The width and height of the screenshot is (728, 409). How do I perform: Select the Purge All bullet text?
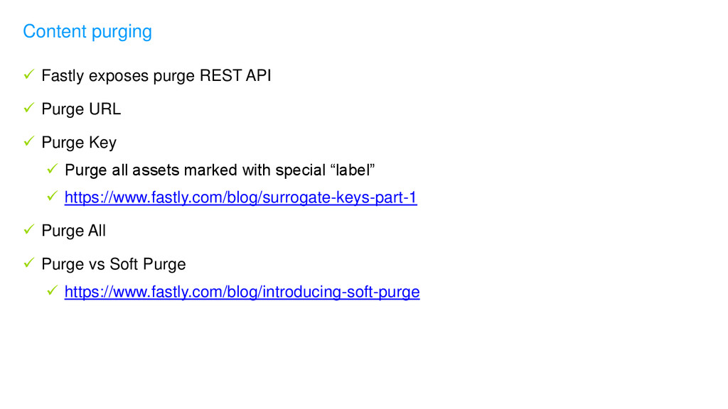point(73,231)
